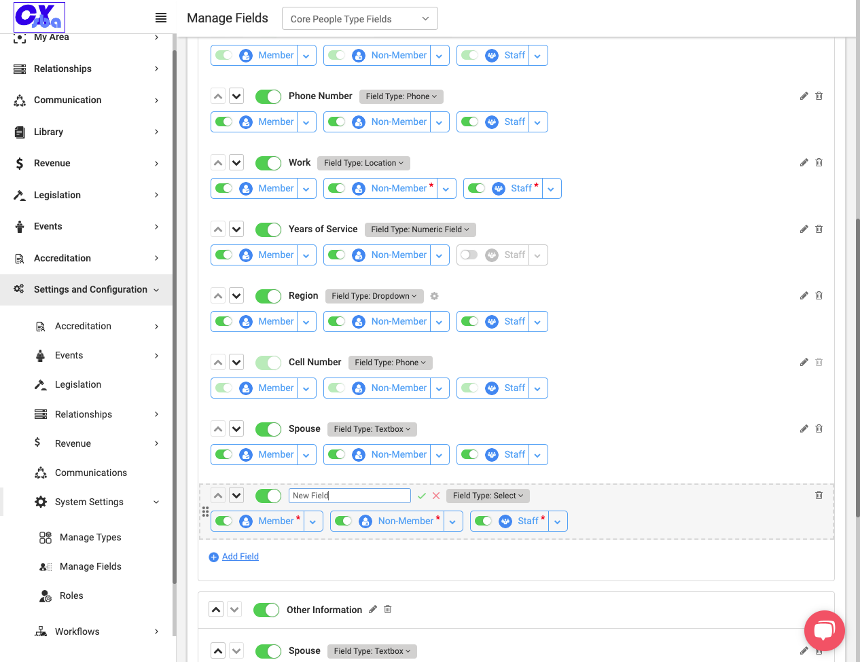Image resolution: width=860 pixels, height=662 pixels.
Task: Collapse Settings and Configuration menu
Action: tap(86, 289)
